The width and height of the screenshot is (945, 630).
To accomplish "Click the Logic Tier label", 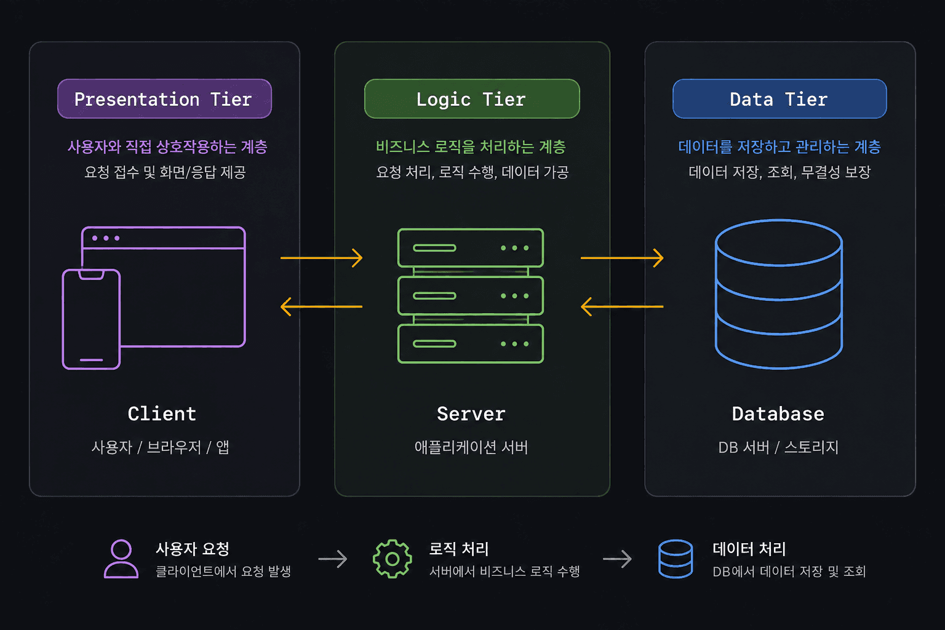I will [472, 99].
